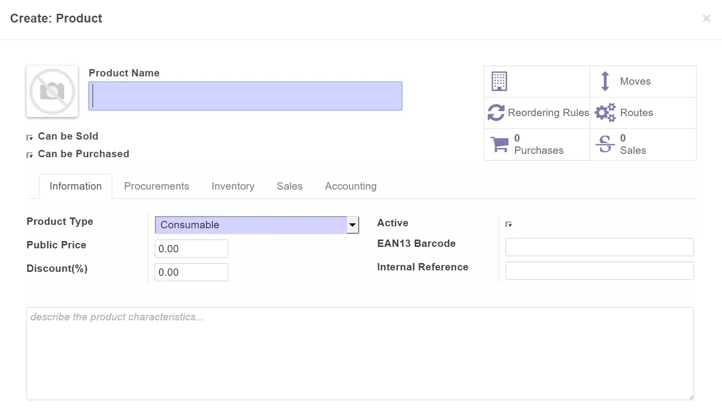This screenshot has height=410, width=722.
Task: Open the Sales tab
Action: [289, 186]
